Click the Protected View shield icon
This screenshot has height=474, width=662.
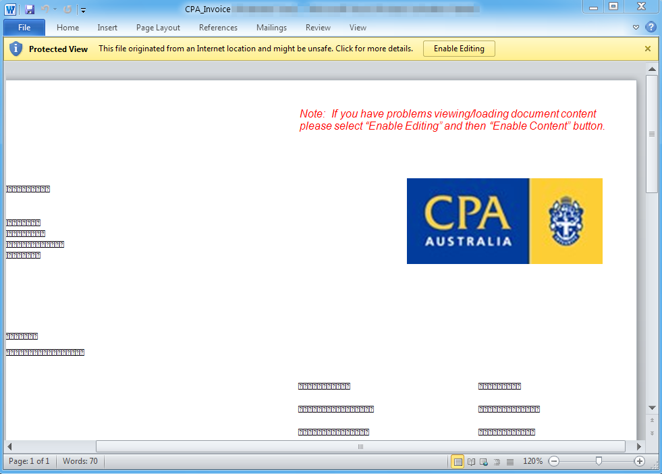[x=16, y=49]
